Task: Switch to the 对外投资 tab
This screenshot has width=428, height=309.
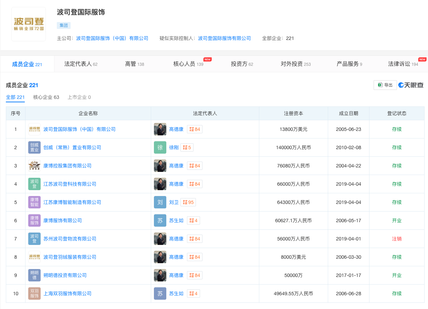Action: [x=296, y=64]
